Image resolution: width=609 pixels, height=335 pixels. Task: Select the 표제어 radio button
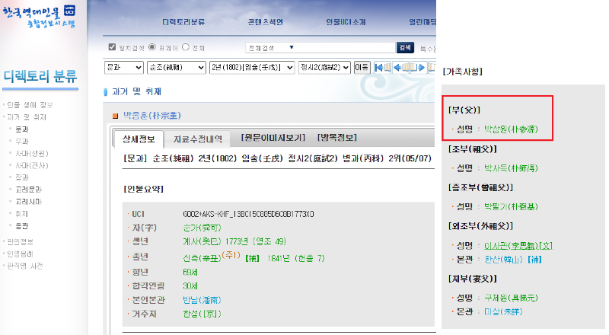(152, 47)
